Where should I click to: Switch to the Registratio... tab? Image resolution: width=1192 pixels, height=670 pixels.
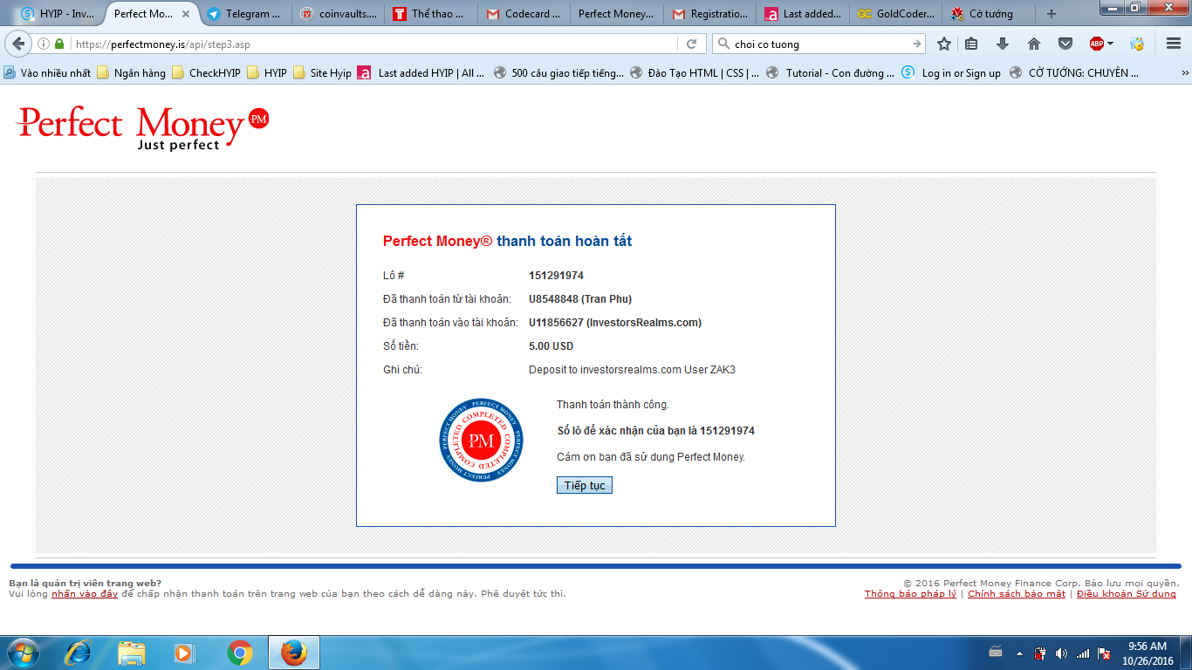pos(709,14)
